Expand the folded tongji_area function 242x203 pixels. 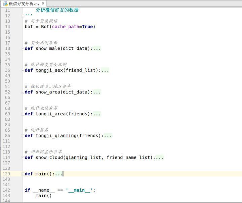pyautogui.click(x=23, y=114)
